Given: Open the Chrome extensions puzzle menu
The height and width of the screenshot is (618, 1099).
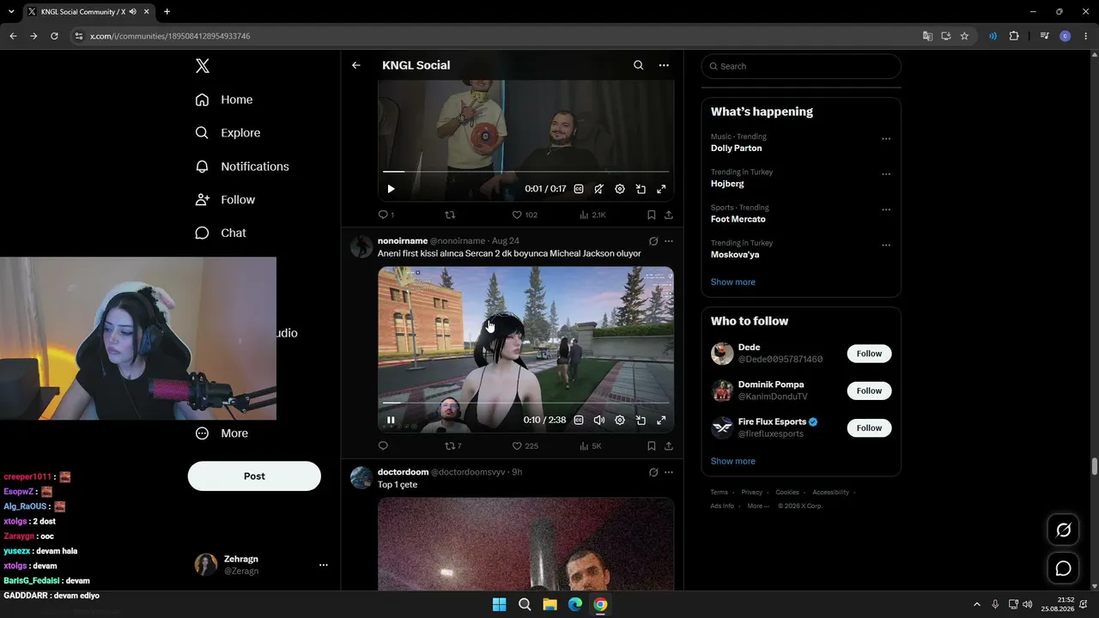Looking at the screenshot, I should coord(1014,36).
